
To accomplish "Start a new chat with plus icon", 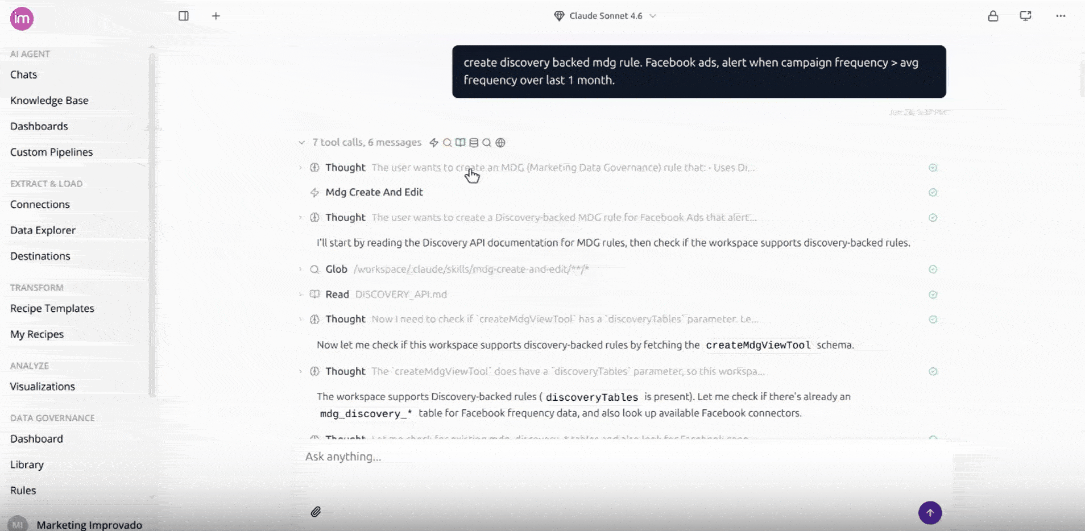I will pyautogui.click(x=216, y=16).
